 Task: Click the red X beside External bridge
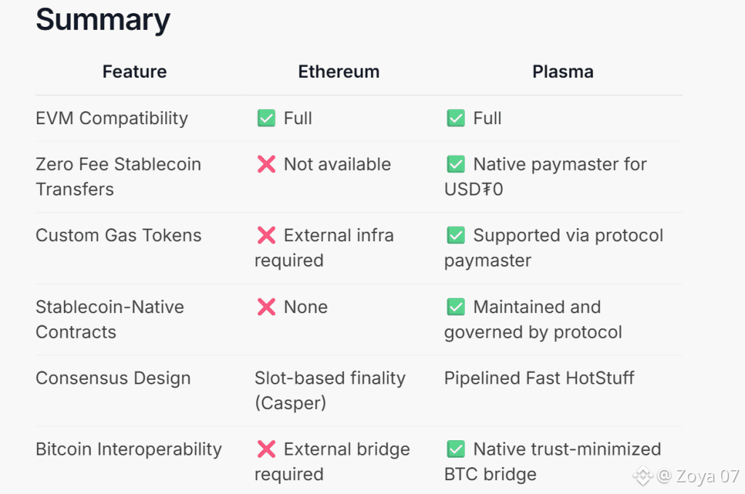click(x=266, y=450)
